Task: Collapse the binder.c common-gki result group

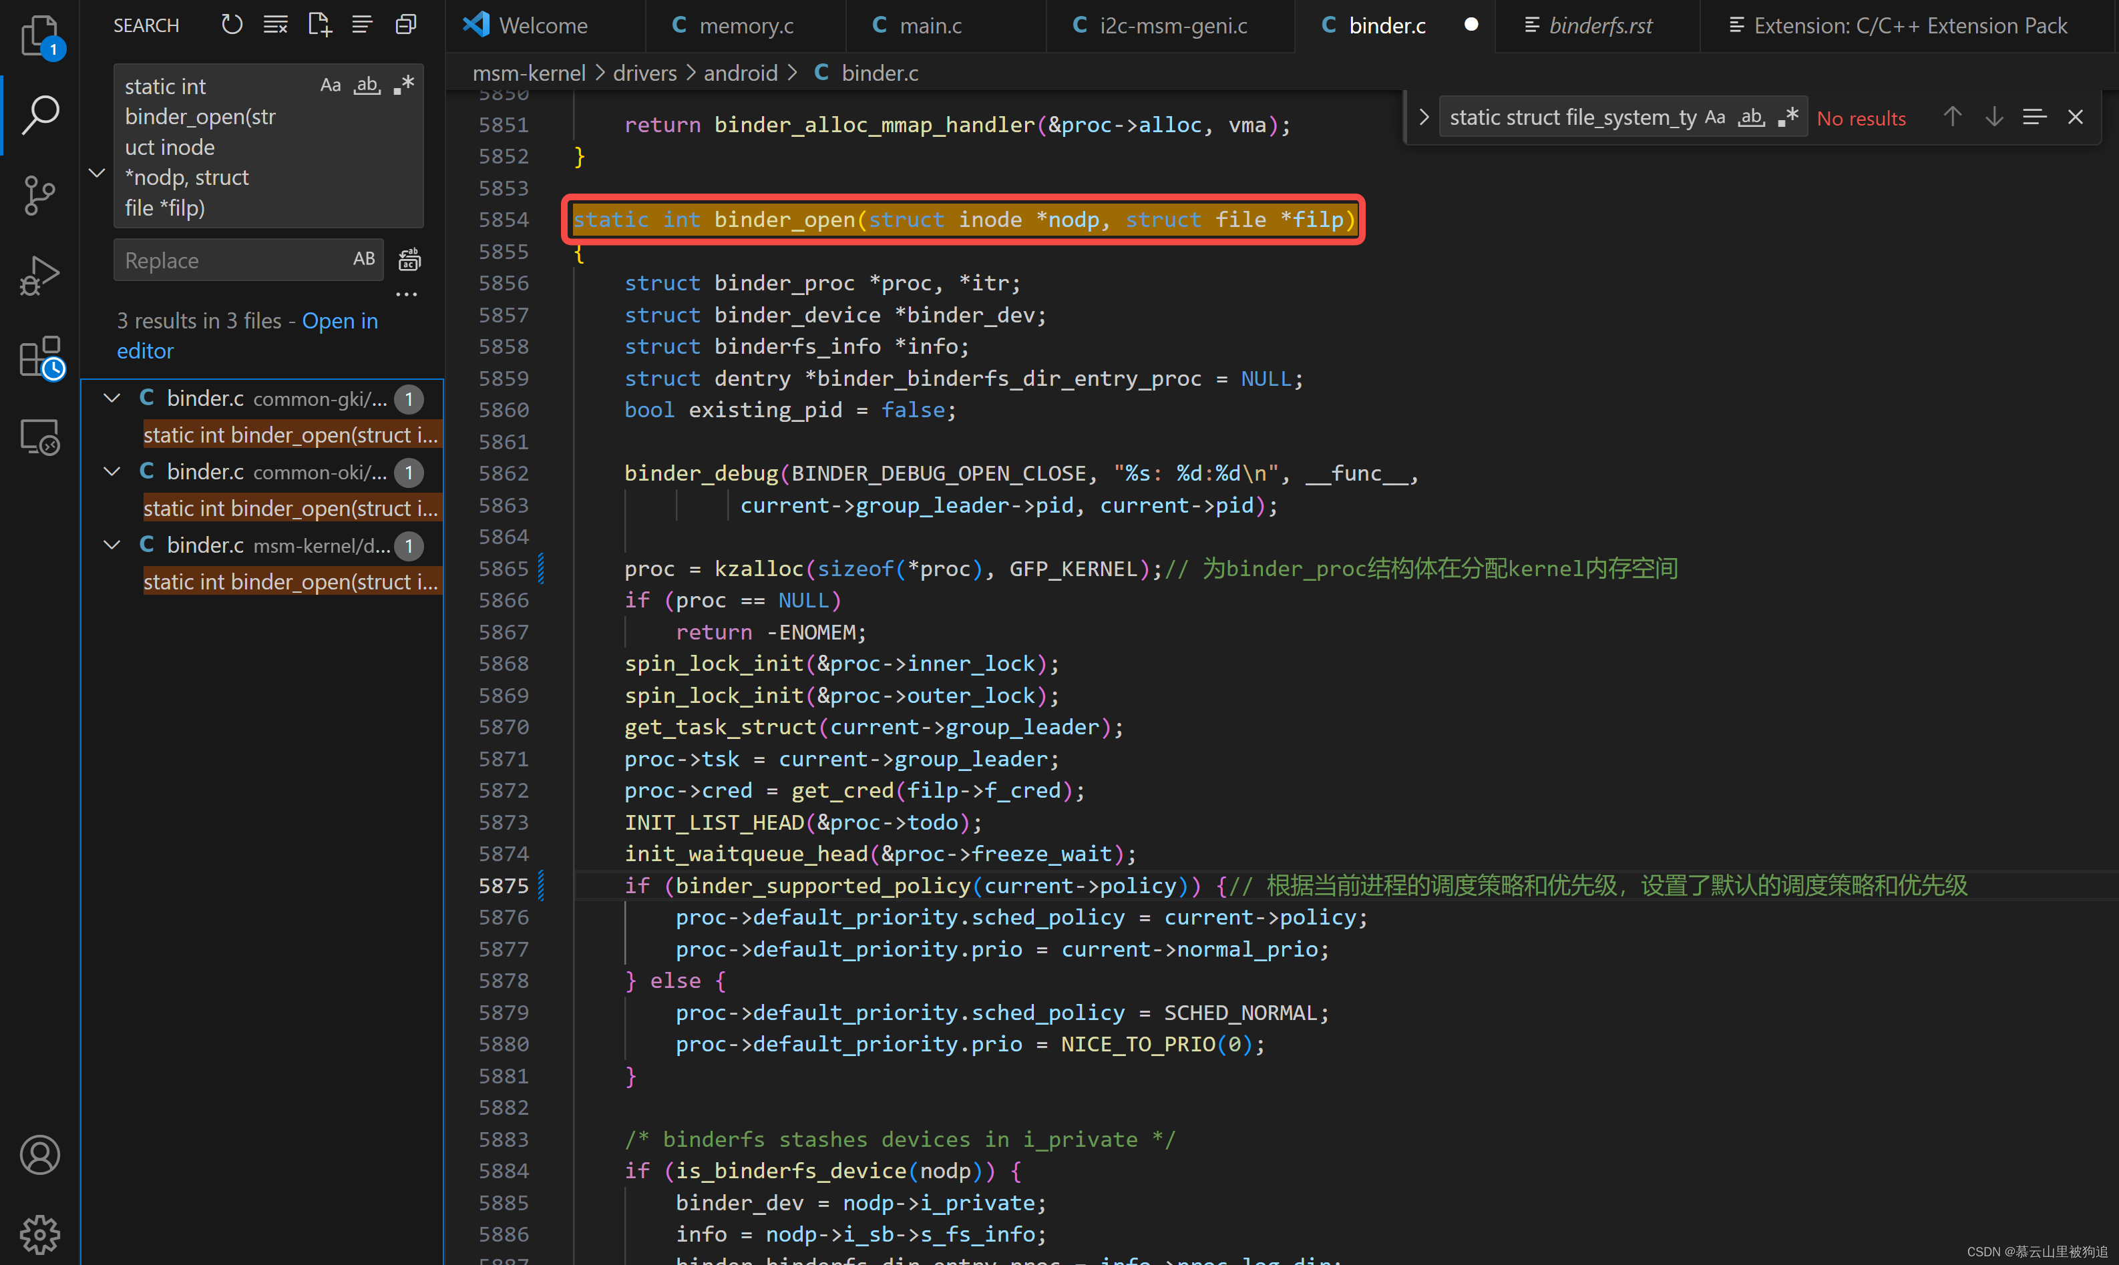Action: pos(112,398)
